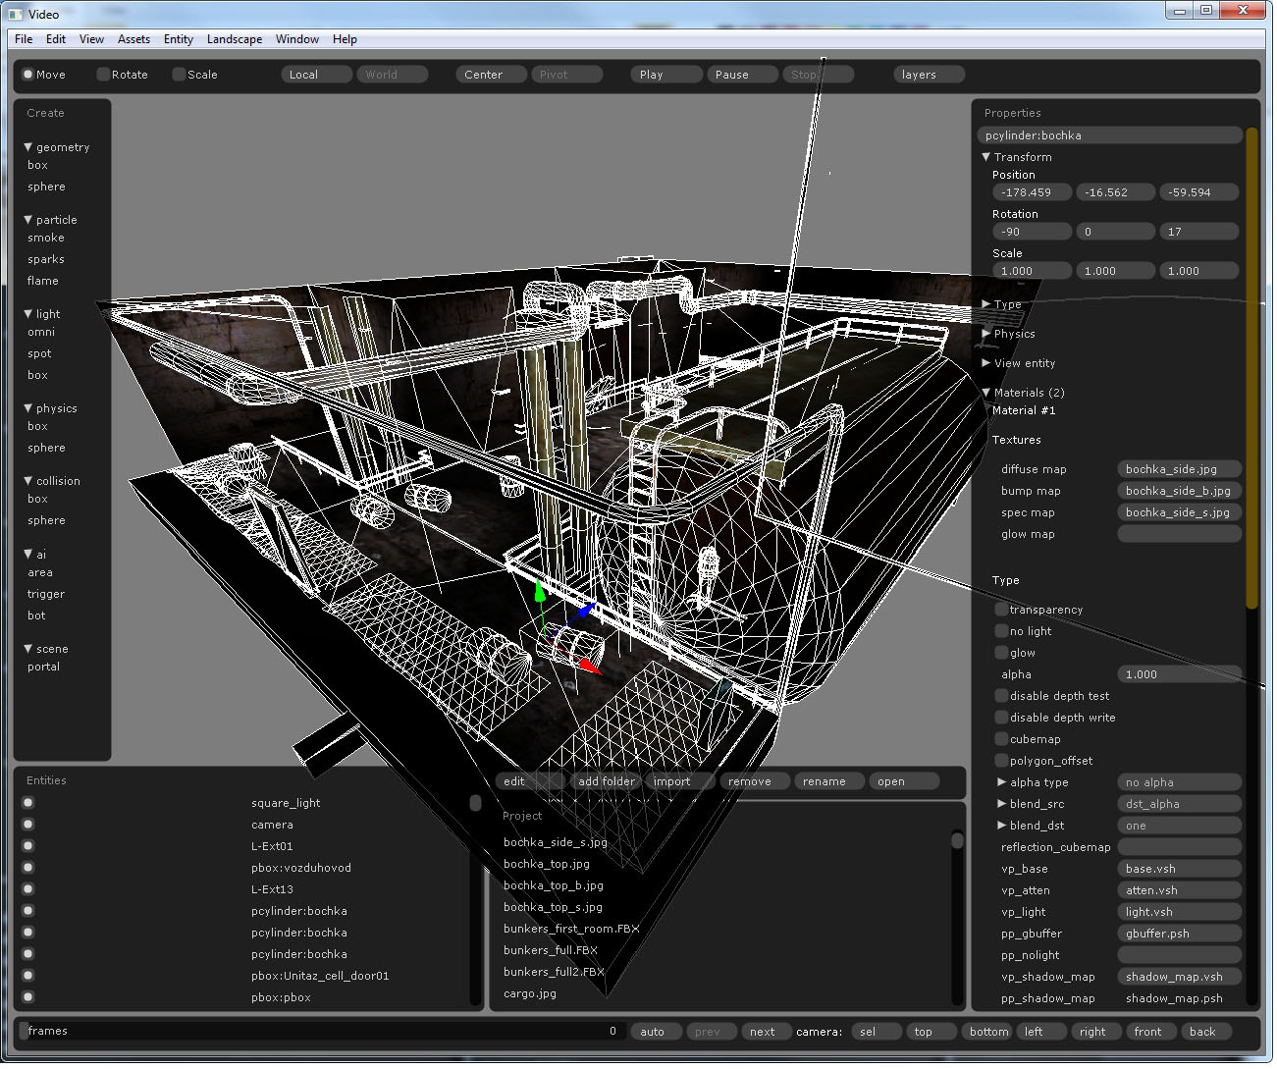Toggle the disable depth test checkbox
Viewport: 1277px width, 1069px height.
[x=1001, y=696]
